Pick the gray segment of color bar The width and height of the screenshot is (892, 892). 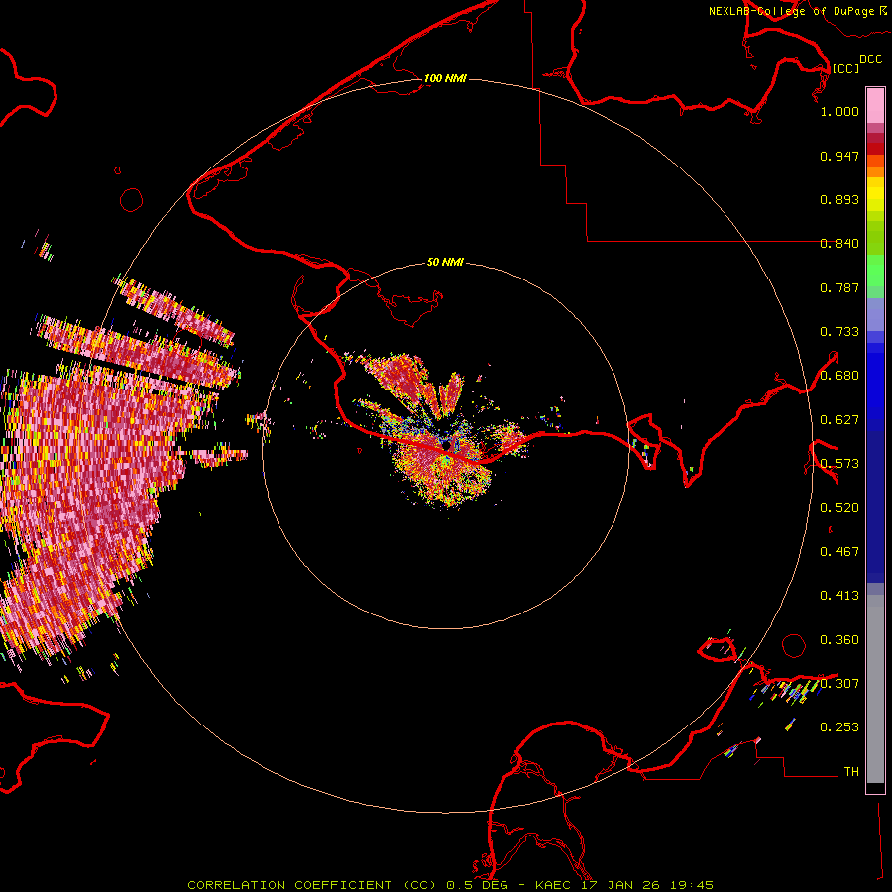(875, 689)
